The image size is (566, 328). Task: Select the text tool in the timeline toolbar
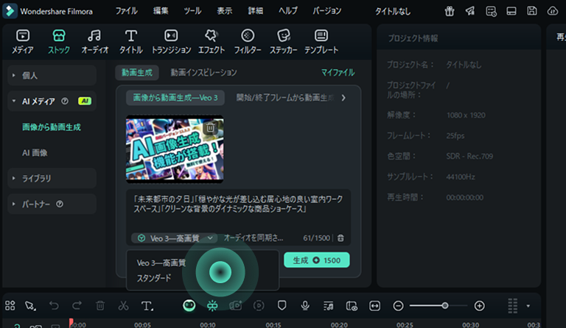147,306
